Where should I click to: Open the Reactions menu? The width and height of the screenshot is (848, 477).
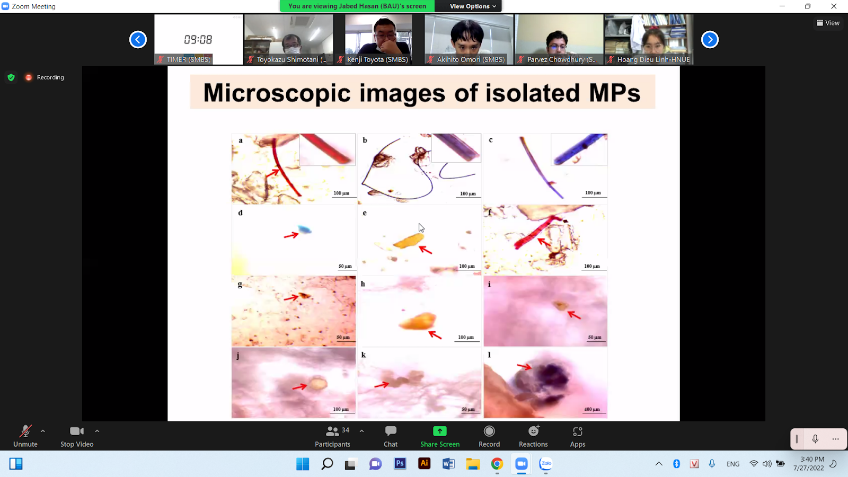[x=533, y=437]
